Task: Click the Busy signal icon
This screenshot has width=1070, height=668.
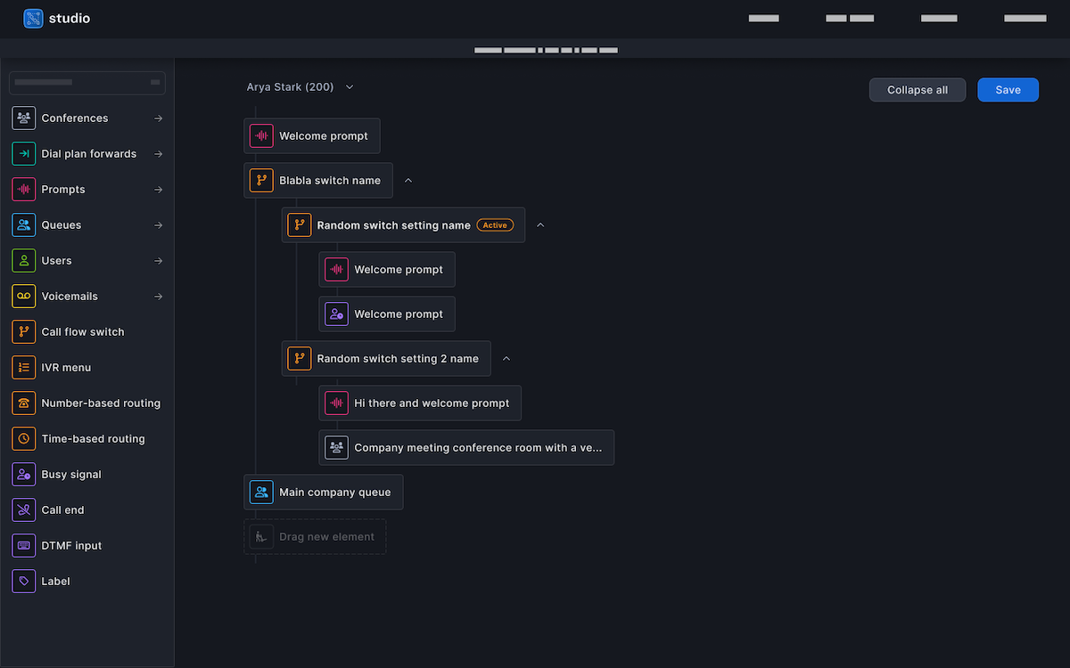Action: 23,474
